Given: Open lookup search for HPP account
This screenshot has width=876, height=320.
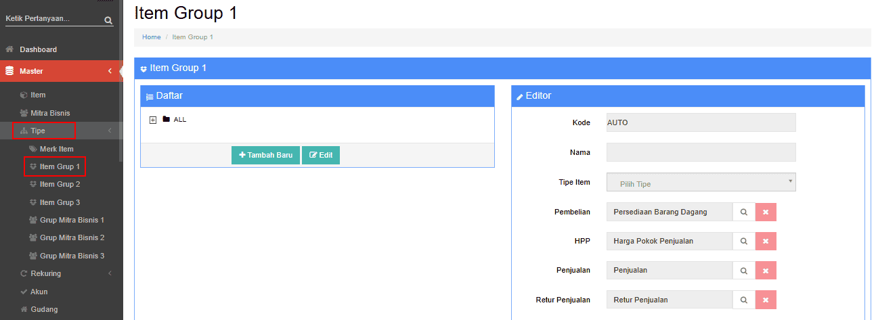Looking at the screenshot, I should click(x=743, y=241).
